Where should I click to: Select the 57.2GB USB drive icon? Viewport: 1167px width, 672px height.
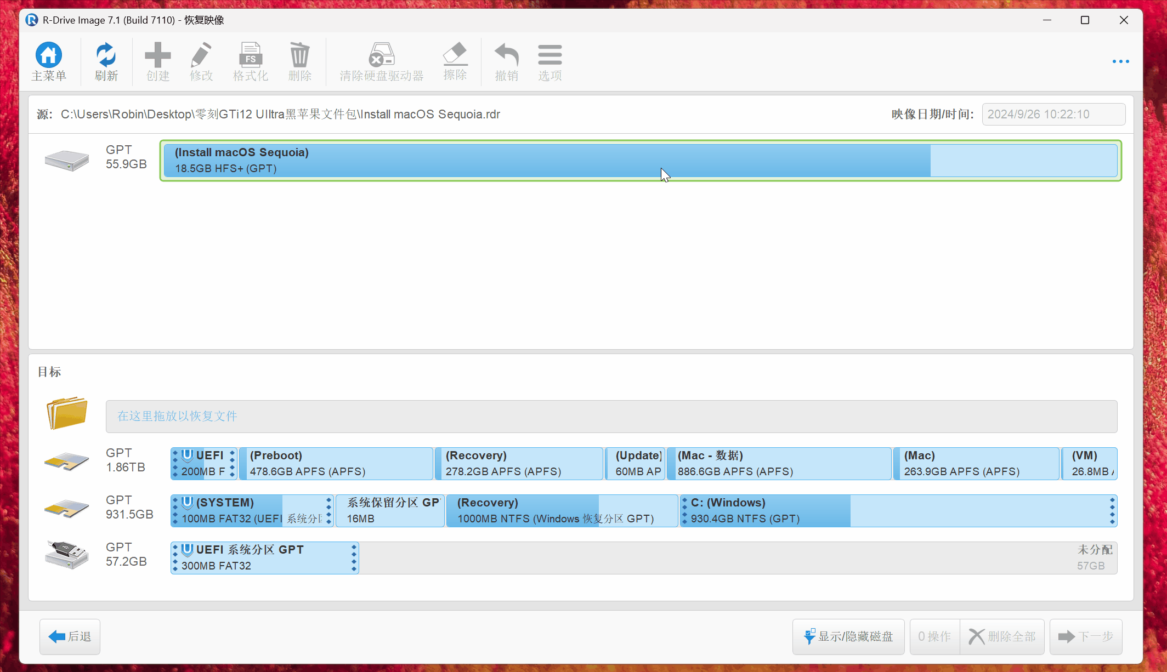pyautogui.click(x=67, y=555)
